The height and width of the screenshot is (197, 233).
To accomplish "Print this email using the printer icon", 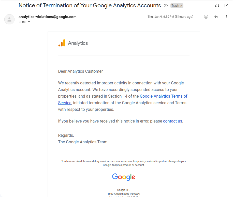I will 217,6.
